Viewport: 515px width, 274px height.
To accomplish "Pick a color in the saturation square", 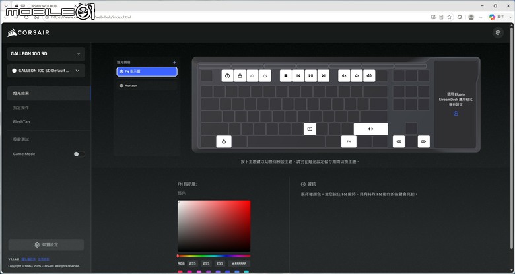I will [x=214, y=226].
